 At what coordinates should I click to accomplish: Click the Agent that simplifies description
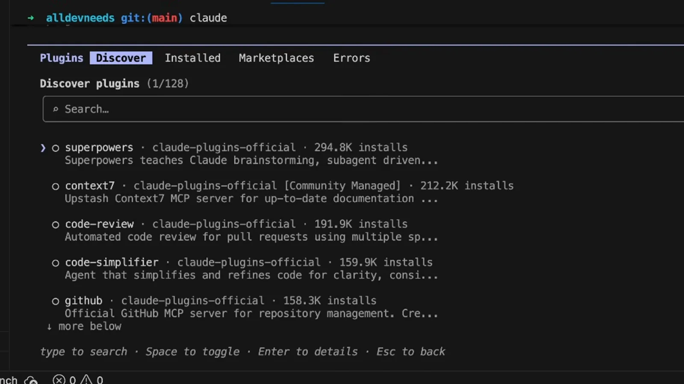[251, 275]
